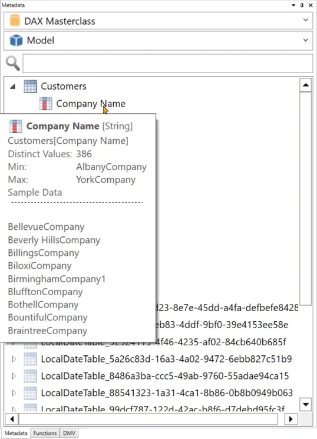Viewport: 317px width, 439px height.
Task: Click the scroll down arrow of tree
Action: (x=306, y=404)
